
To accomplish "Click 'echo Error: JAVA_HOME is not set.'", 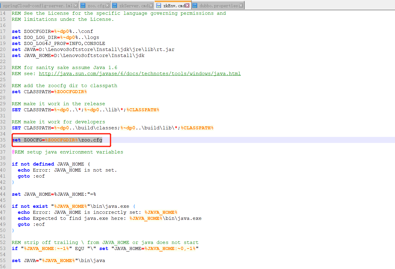I will tap(67, 170).
